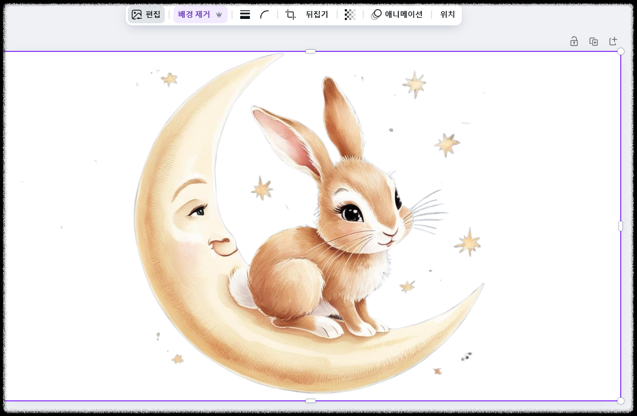Click the edit image icon beside 편집
The image size is (637, 416).
point(137,15)
